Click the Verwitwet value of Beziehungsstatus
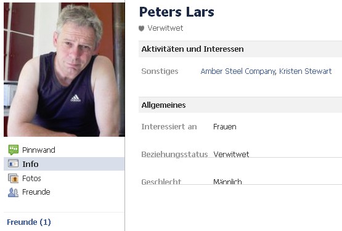Screen dimensions: 342x231 click(231, 154)
